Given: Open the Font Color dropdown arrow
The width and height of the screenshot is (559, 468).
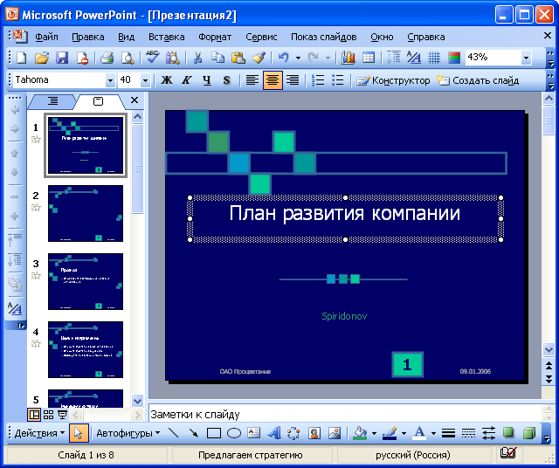Looking at the screenshot, I should [433, 434].
